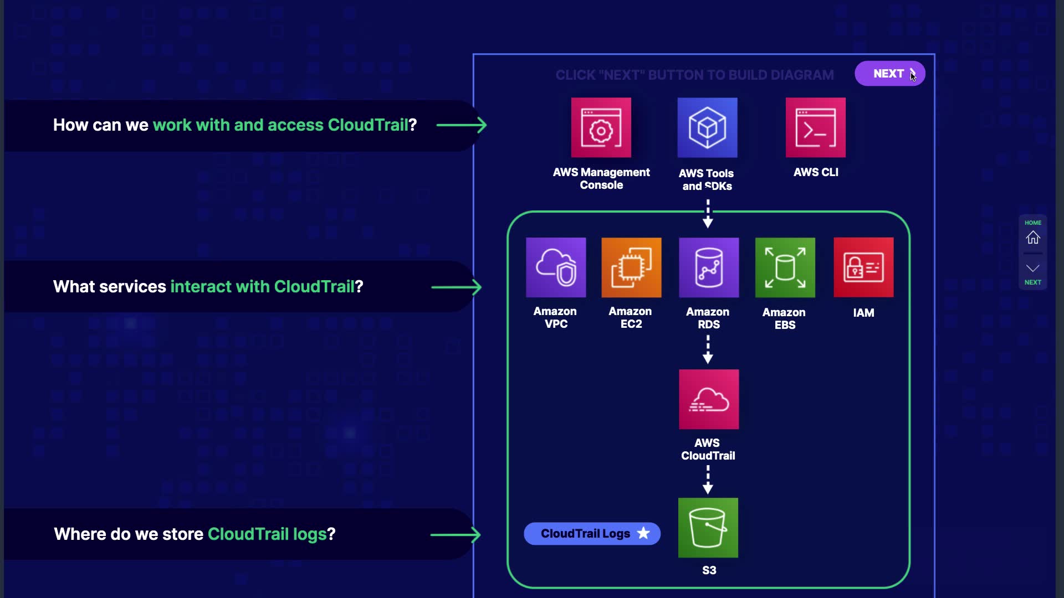Click the Amazon EC2 icon

click(x=631, y=267)
